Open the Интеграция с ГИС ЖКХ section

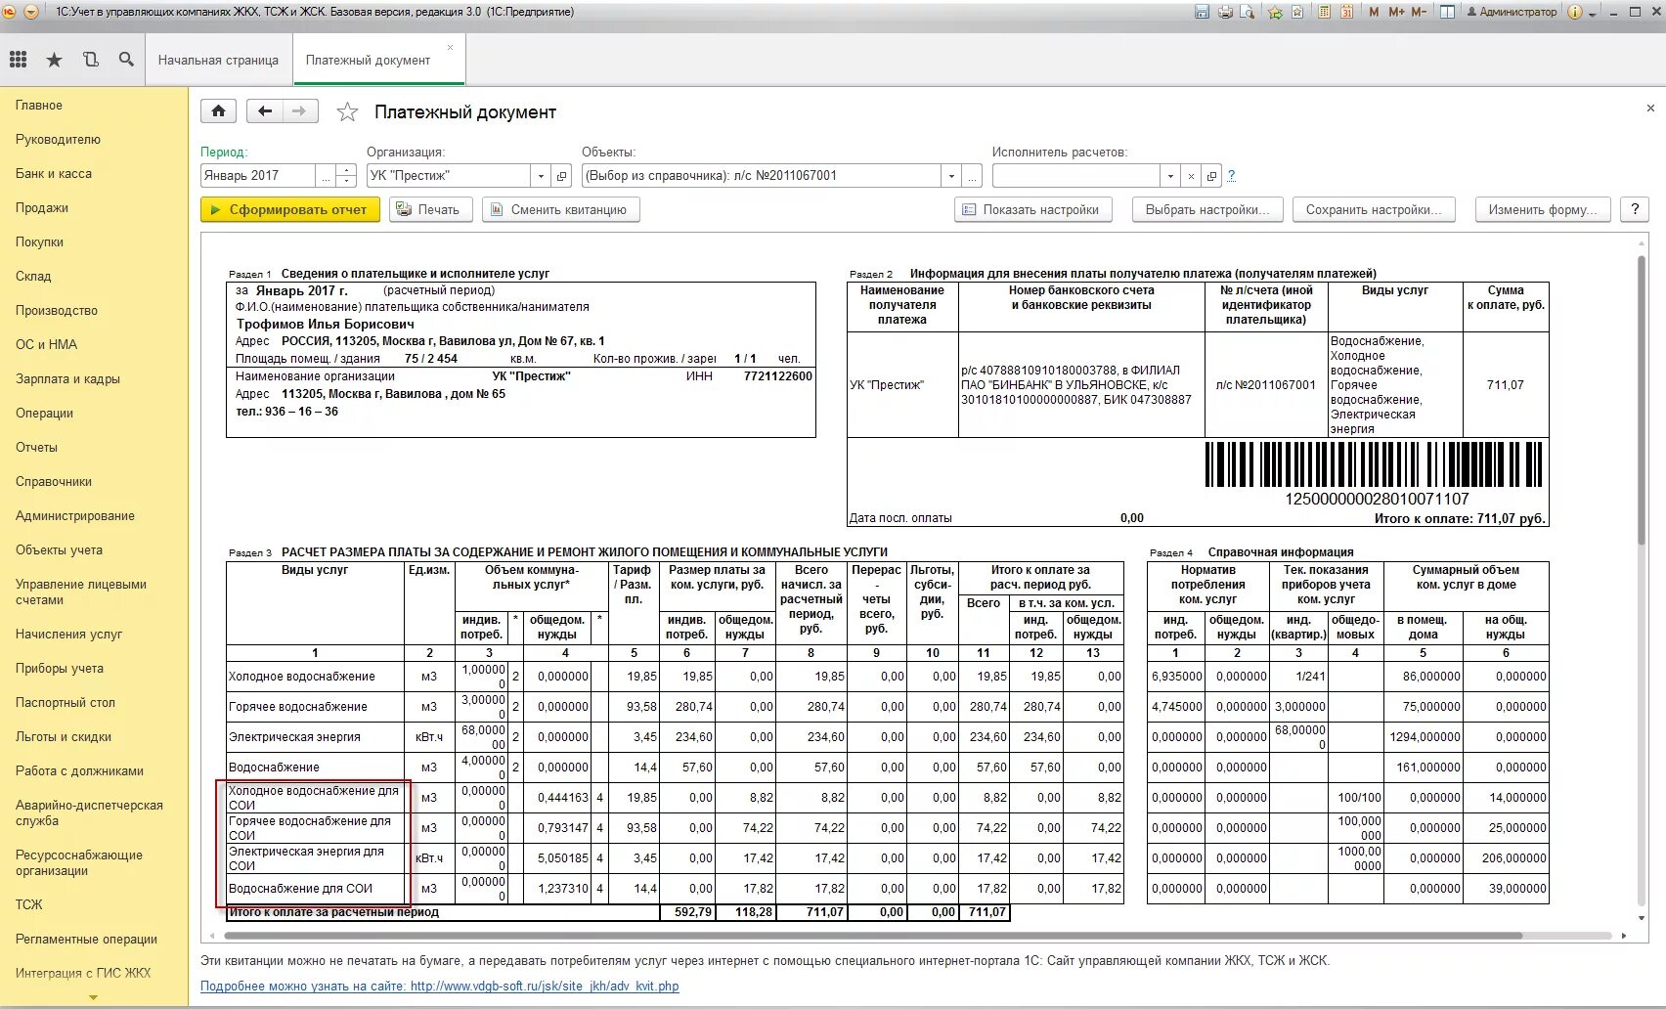83,973
